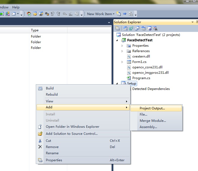Choose Properties in the context menu
Viewport: 198px width, 171px height.
pos(83,160)
